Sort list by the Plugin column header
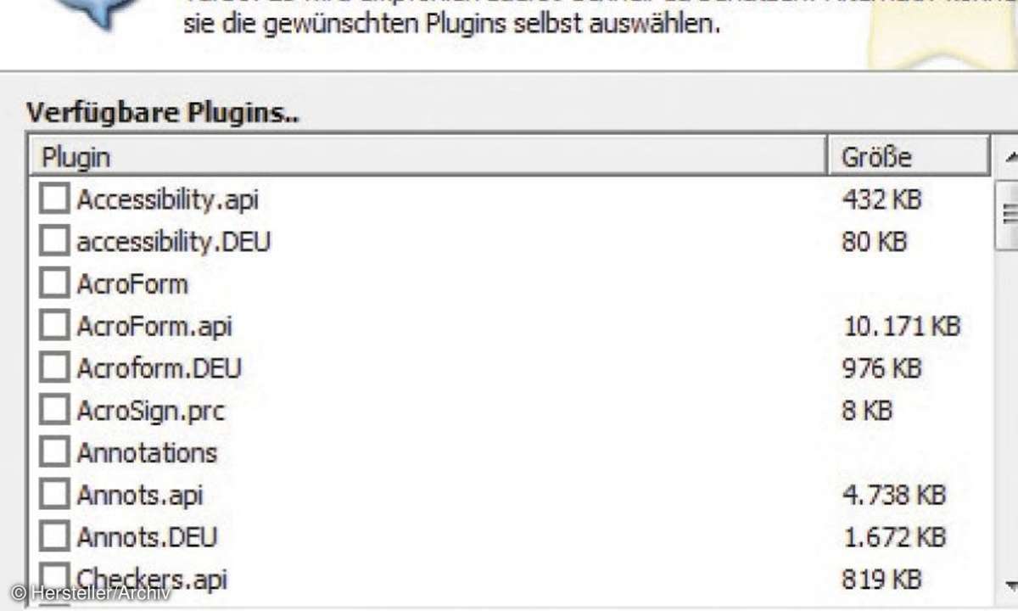Screen dimensions: 1018x611 [424, 157]
